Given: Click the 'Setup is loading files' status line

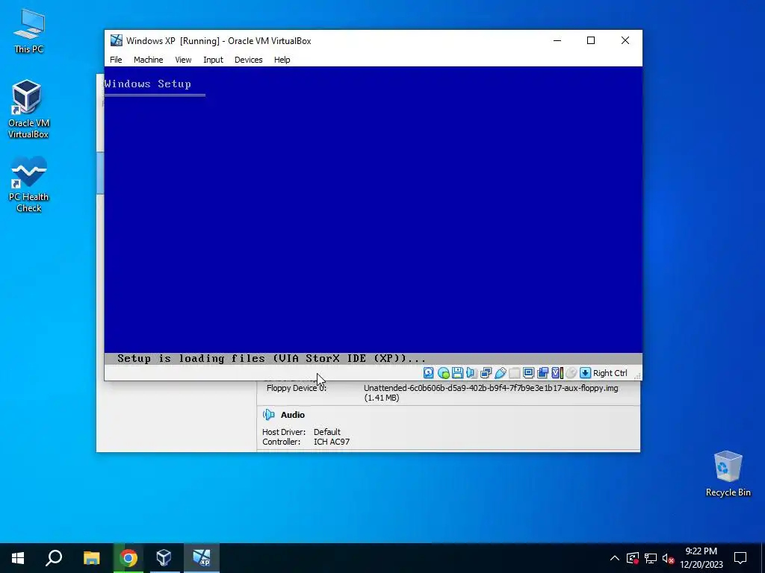Looking at the screenshot, I should [272, 359].
